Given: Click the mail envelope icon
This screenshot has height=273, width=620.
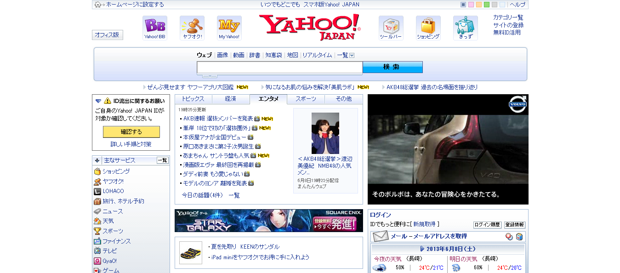Looking at the screenshot, I should pyautogui.click(x=381, y=236).
